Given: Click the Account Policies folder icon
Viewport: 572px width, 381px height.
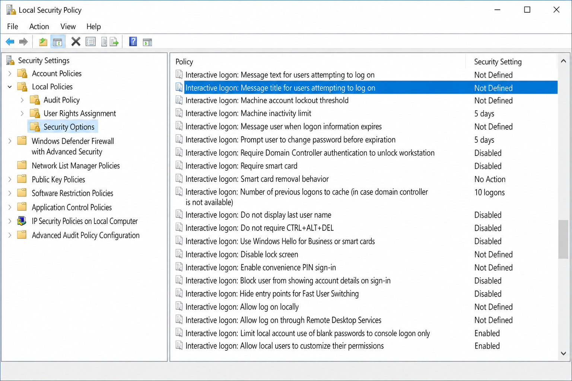Looking at the screenshot, I should (x=22, y=73).
